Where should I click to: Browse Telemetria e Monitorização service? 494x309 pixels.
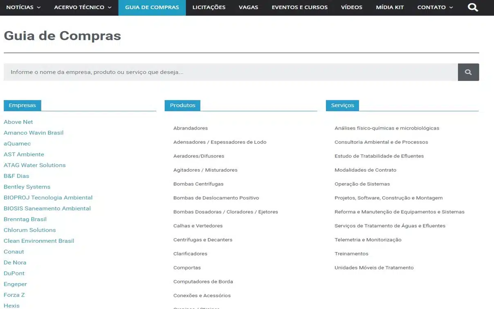point(368,240)
